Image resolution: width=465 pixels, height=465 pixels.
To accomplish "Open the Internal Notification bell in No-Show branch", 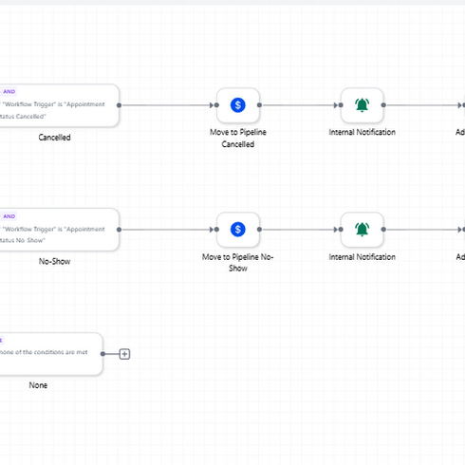I will pos(362,230).
